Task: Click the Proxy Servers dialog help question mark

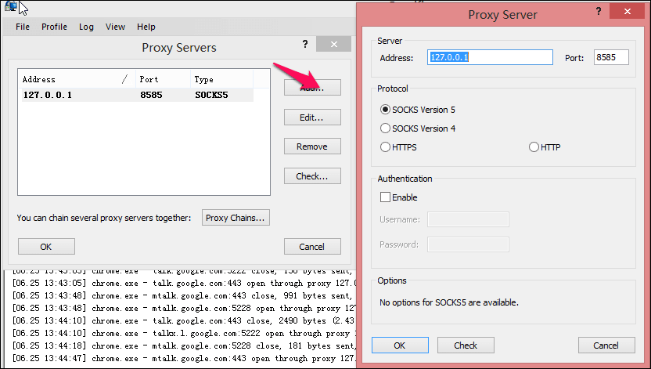Action: (305, 44)
